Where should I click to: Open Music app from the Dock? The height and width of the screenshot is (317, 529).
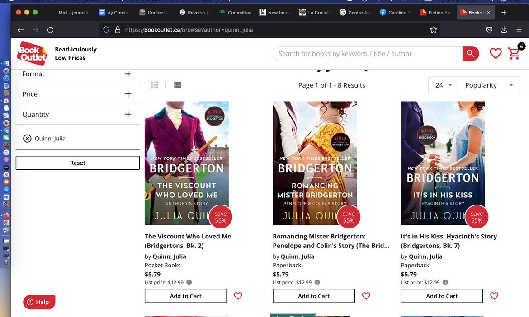[6, 152]
